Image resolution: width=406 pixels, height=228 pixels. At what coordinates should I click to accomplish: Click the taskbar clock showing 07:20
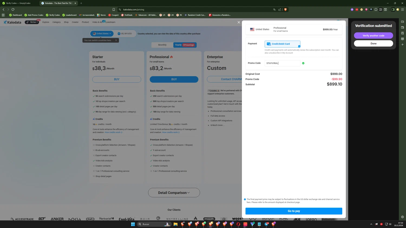point(398,224)
